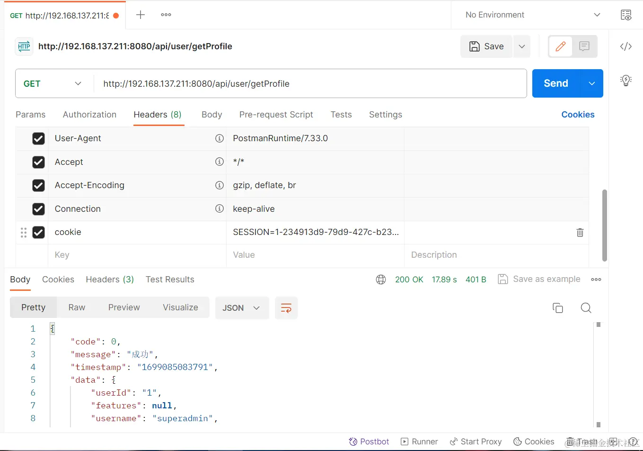Open code snippet panel icon

tap(626, 46)
